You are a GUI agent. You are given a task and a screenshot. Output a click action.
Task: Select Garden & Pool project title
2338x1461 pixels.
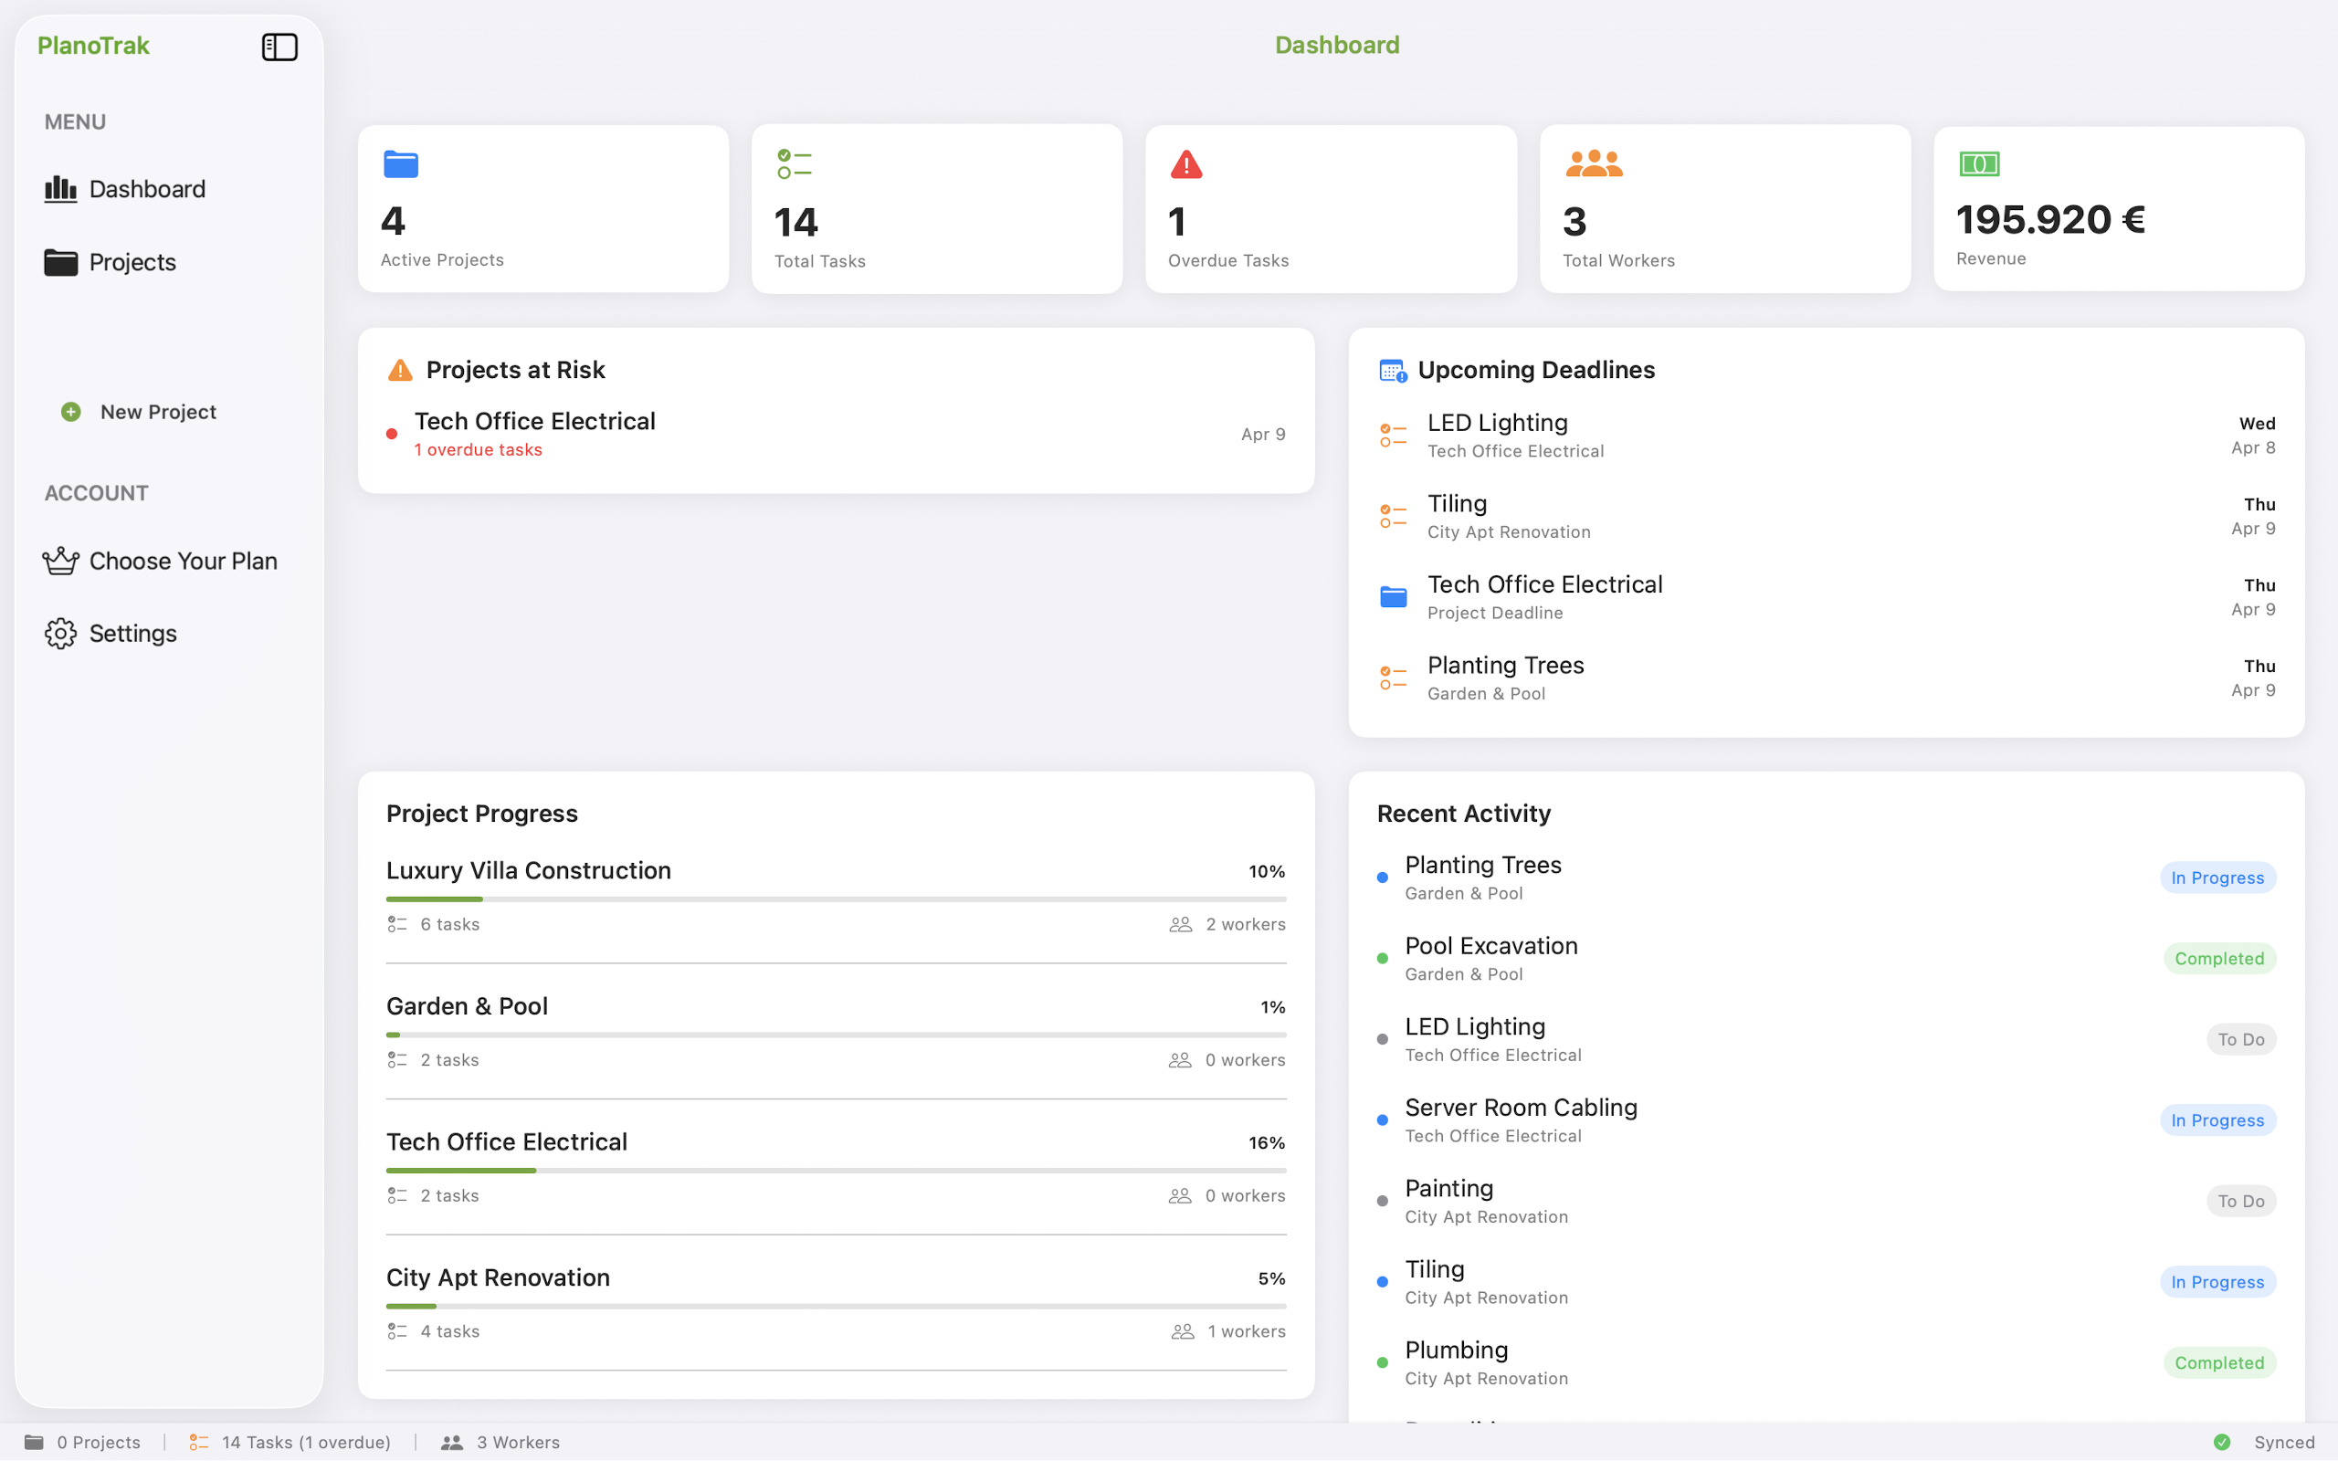(467, 1006)
